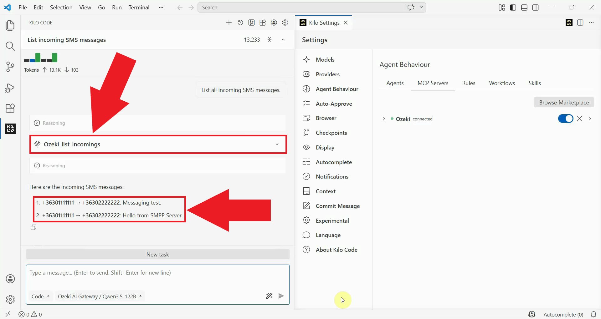Open the Run menu

point(117,7)
